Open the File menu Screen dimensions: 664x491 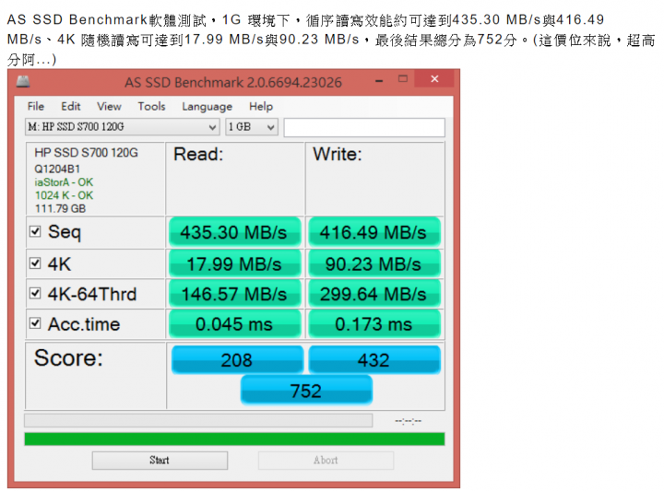point(36,106)
